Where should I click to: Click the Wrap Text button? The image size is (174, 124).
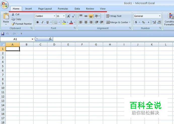(114, 16)
